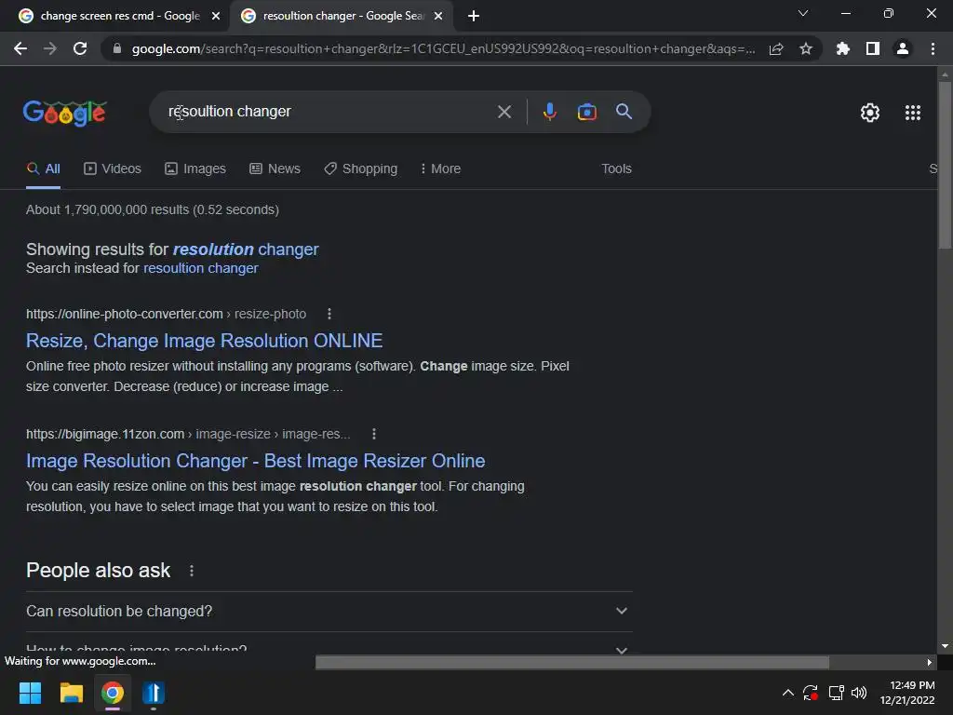Go back to the previous page
953x715 pixels.
pos(20,48)
